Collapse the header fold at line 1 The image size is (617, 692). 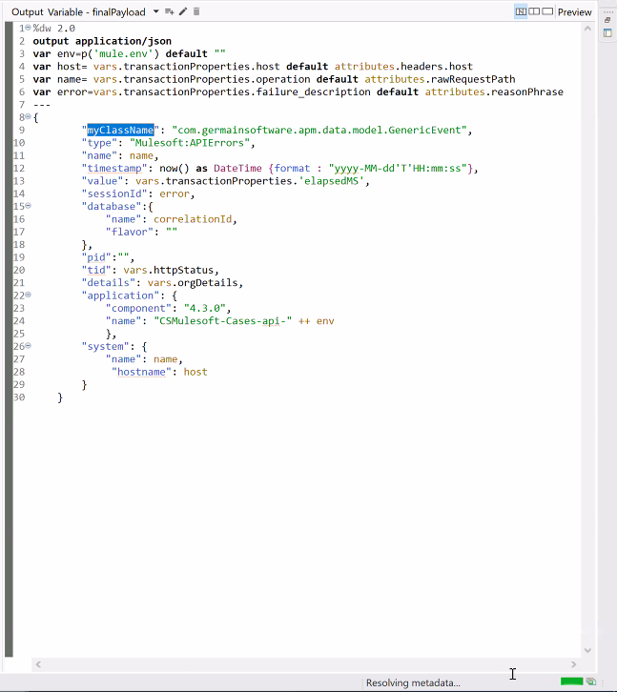[28, 29]
